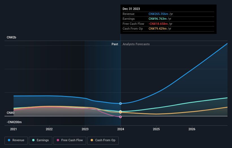Click the CN¥0 y-axis label
Viewport: 232px width, 148px height.
pos(10,113)
